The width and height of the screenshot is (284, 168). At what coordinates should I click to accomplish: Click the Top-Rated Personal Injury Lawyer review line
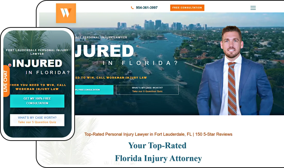[x=158, y=134]
